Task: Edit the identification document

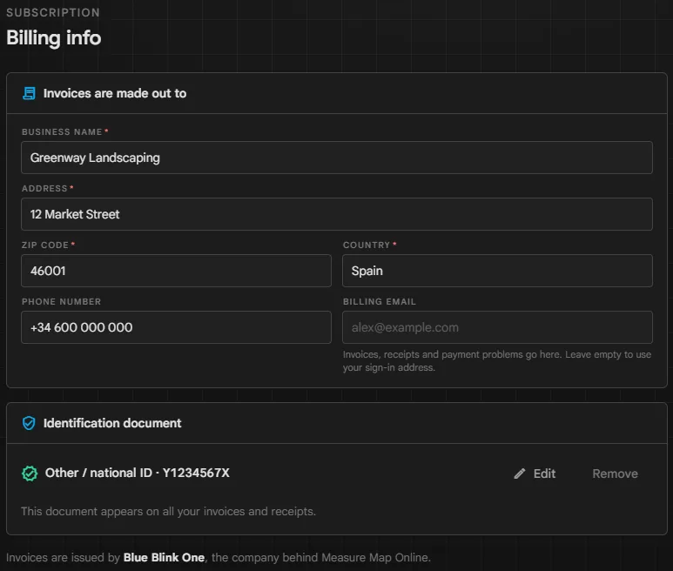Action: 535,474
